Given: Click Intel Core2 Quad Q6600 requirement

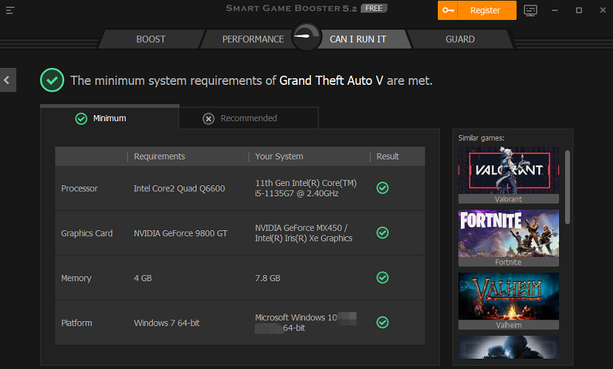Looking at the screenshot, I should (x=179, y=188).
